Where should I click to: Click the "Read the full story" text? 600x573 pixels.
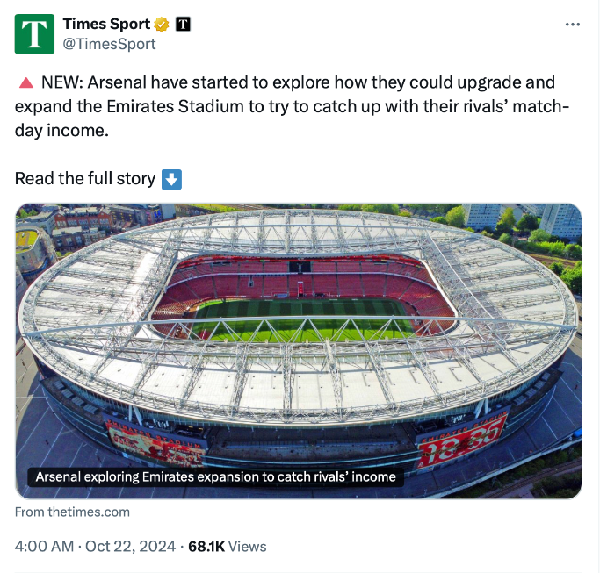(84, 179)
